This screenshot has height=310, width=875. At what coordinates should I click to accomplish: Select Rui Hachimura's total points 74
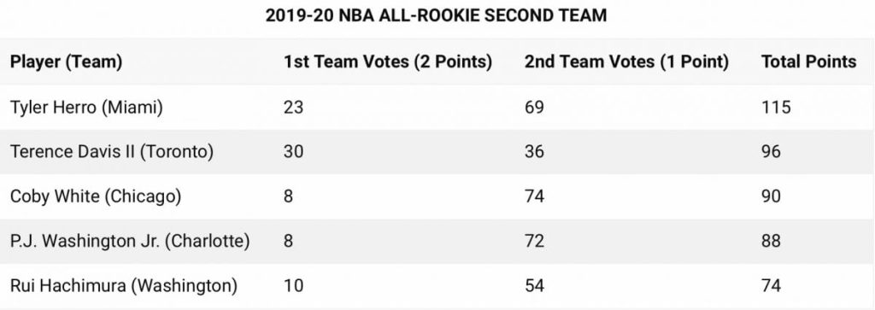click(771, 285)
